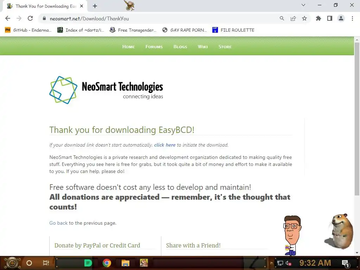Open Store in the green nav bar

click(x=225, y=47)
